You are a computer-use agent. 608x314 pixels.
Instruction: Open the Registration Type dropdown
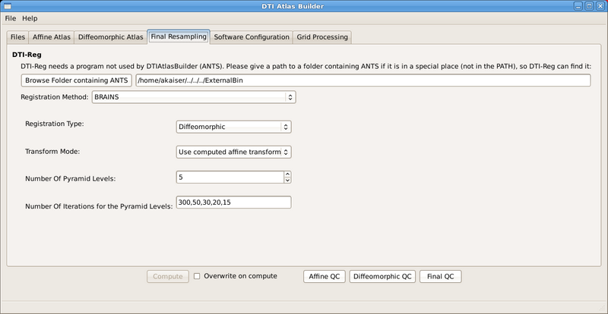click(x=233, y=127)
